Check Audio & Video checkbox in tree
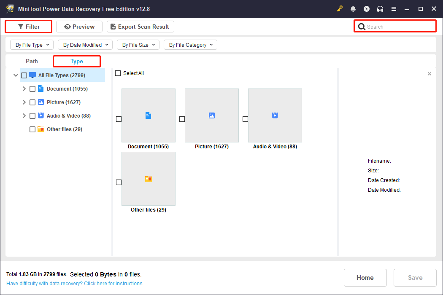This screenshot has width=443, height=295. pos(32,116)
